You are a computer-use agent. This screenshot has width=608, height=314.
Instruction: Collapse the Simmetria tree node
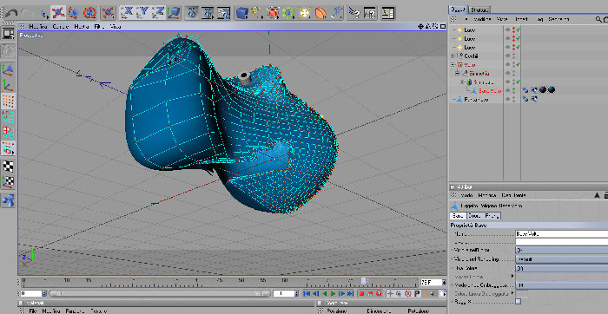(457, 73)
